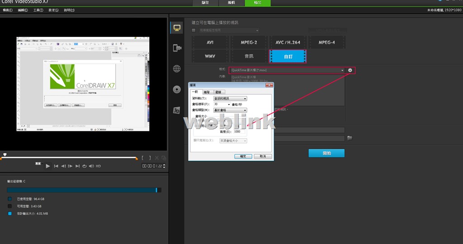Toggle HD preview mode
This screenshot has height=244, width=463.
pos(98,166)
